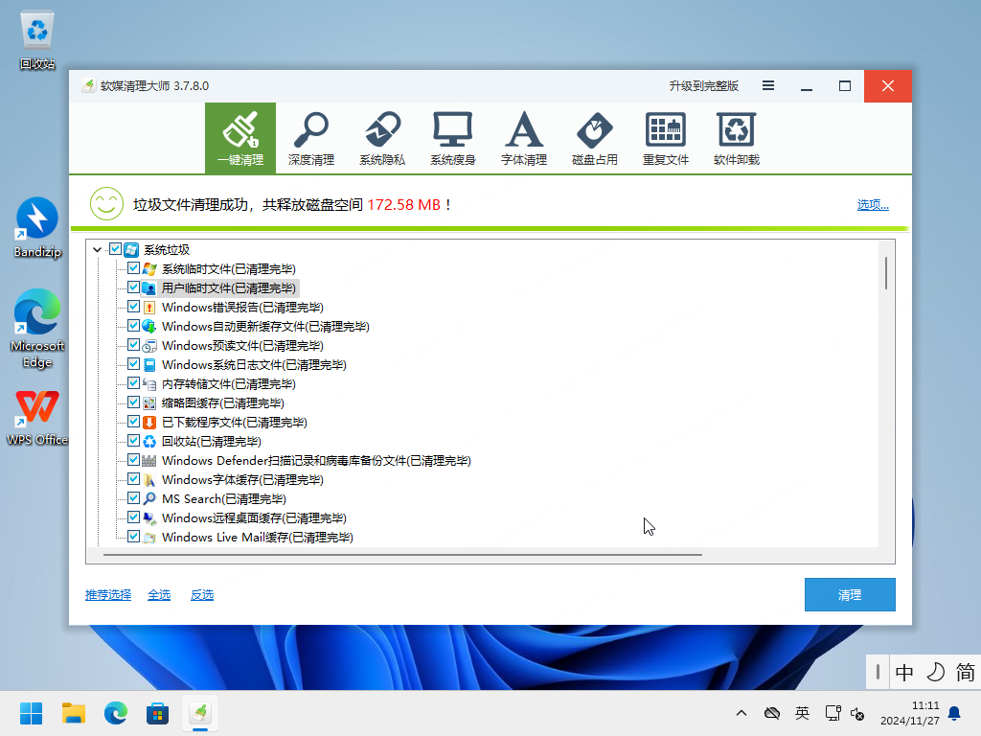Click the vertical scrollbar of the list
The height and width of the screenshot is (736, 981).
(886, 273)
